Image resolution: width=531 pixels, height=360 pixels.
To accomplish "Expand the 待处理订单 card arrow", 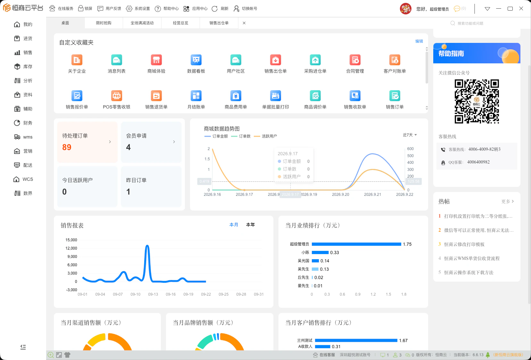I will click(110, 142).
